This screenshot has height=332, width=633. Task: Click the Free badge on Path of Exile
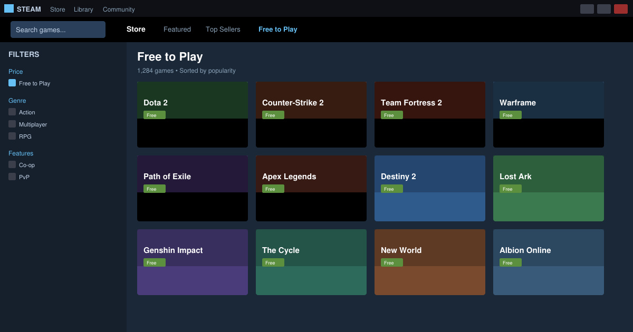point(155,189)
